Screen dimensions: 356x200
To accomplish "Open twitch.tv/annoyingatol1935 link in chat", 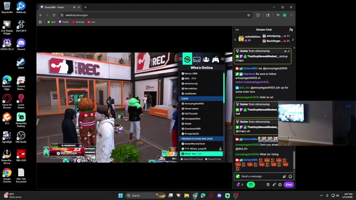I will [252, 82].
